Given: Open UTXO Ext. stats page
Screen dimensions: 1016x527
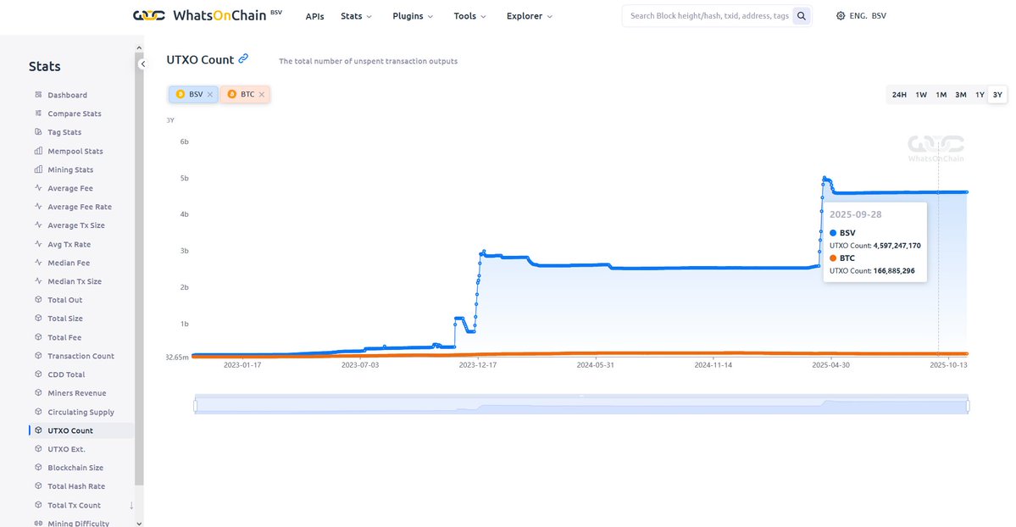Looking at the screenshot, I should click(66, 448).
